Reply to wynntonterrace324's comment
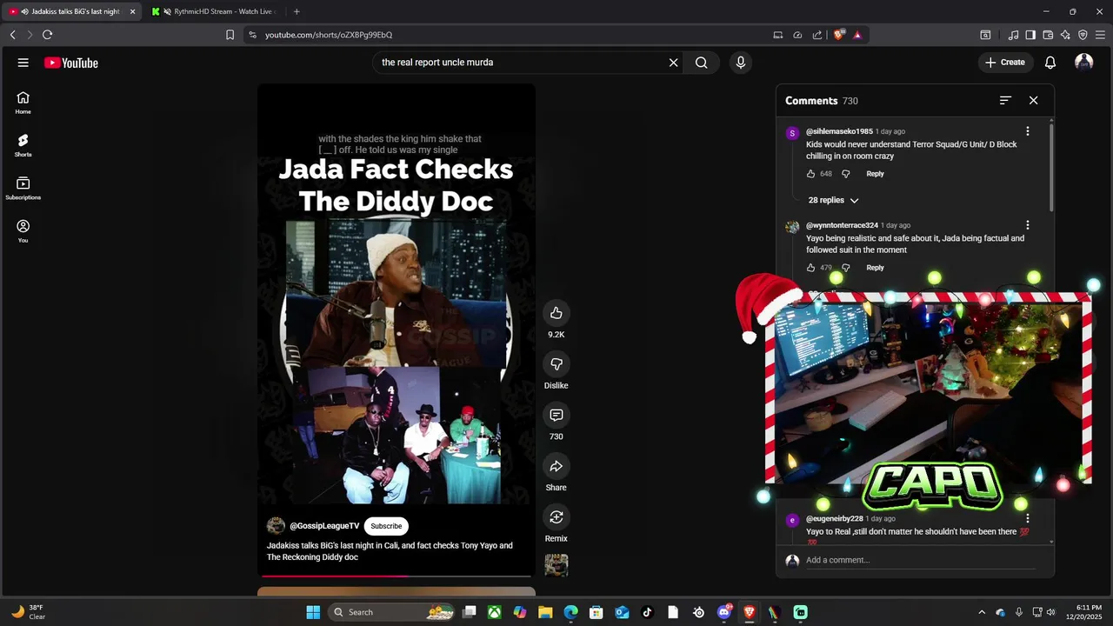Viewport: 1113px width, 626px height. pyautogui.click(x=875, y=268)
